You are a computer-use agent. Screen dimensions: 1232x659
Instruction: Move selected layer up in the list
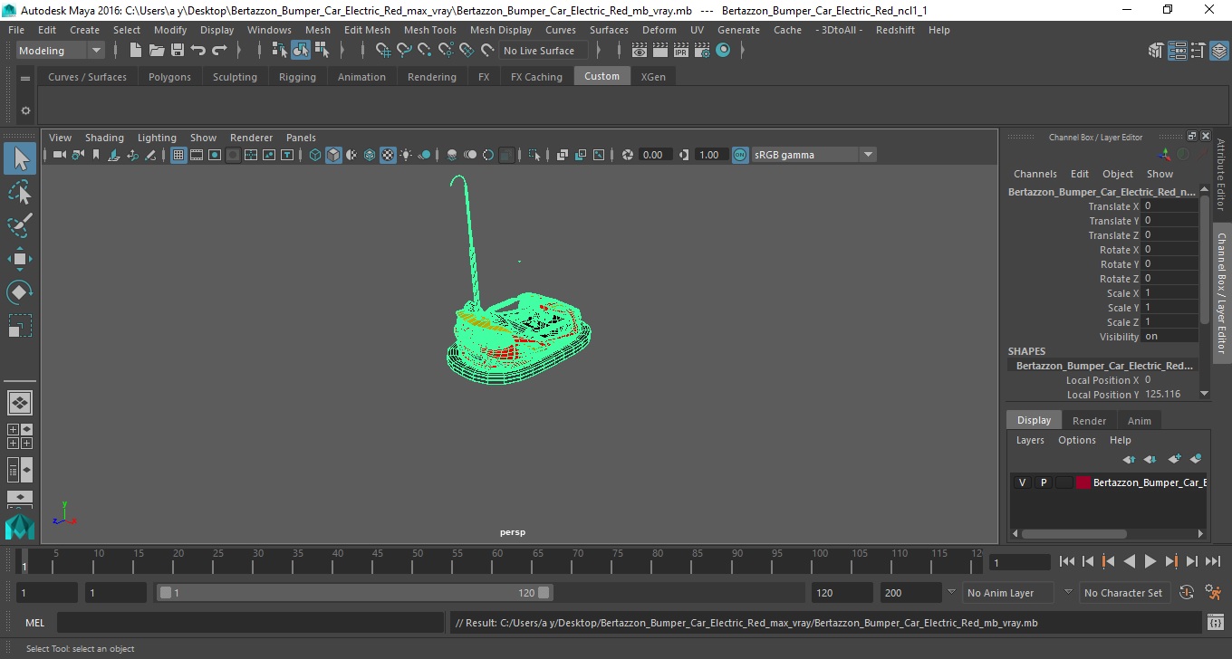click(x=1129, y=459)
